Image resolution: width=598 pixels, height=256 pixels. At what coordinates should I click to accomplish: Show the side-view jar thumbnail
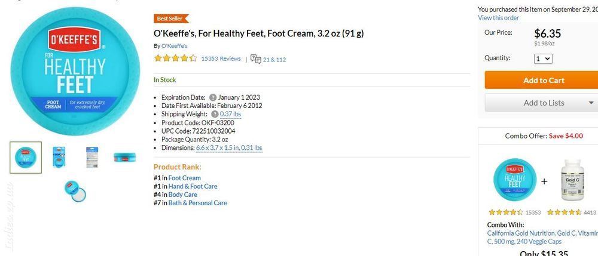[125, 157]
